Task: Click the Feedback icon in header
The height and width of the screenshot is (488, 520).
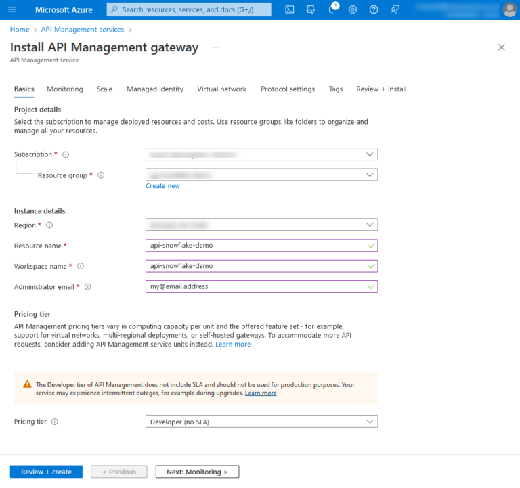Action: (x=395, y=9)
